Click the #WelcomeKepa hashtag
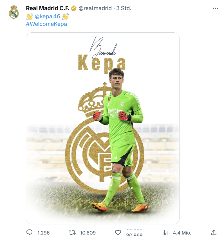 pos(46,24)
